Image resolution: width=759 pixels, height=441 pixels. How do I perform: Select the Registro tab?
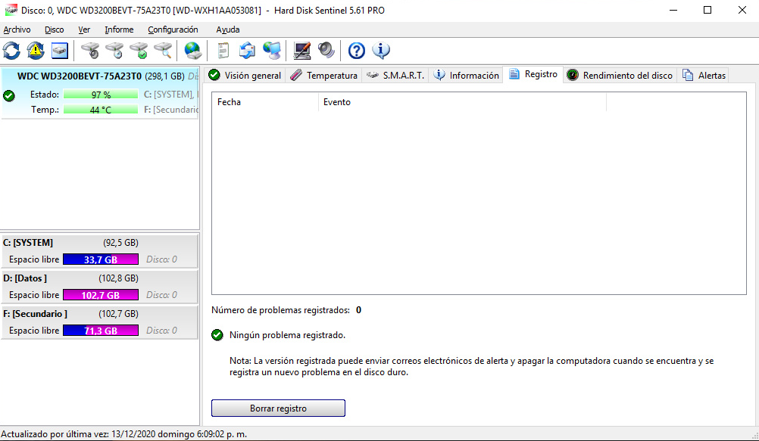(533, 74)
